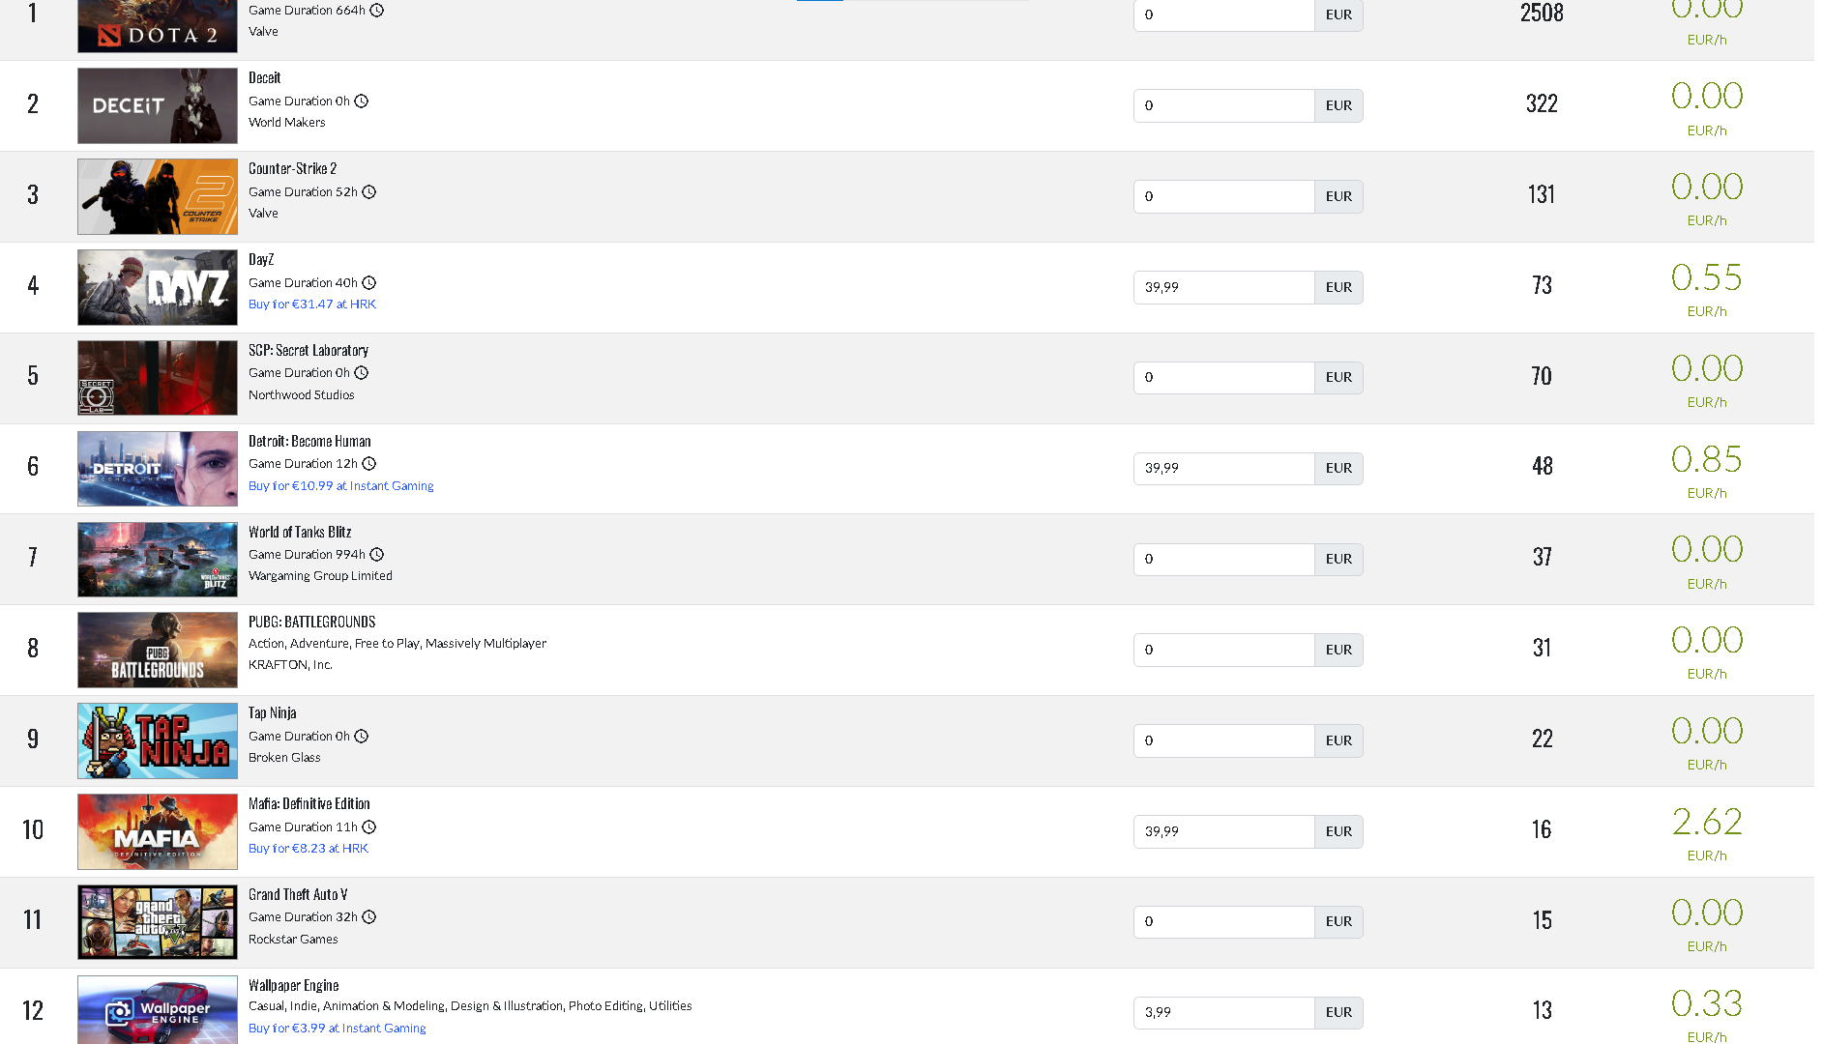Open the Dota 2 cover image
Image resolution: width=1823 pixels, height=1044 pixels.
[158, 26]
